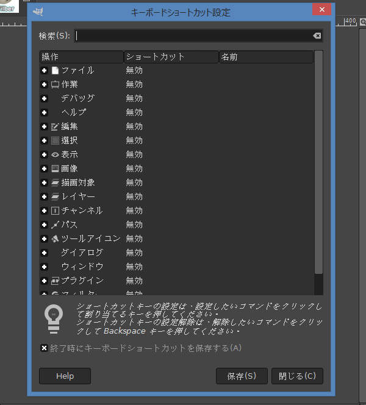Click the ファイル category file icon
Viewport: 366px width, 405px height.
pos(55,70)
